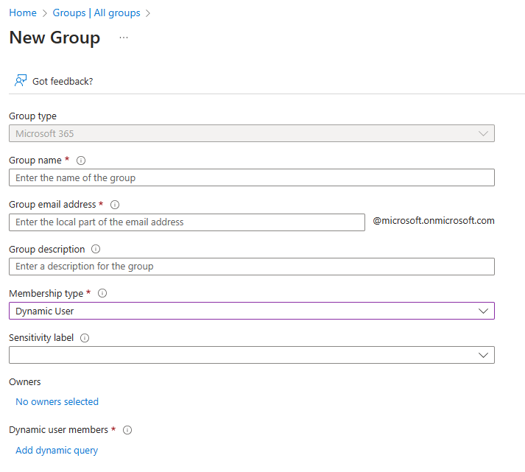Expand the Sensitivity label dropdown
The image size is (525, 472).
coord(251,355)
